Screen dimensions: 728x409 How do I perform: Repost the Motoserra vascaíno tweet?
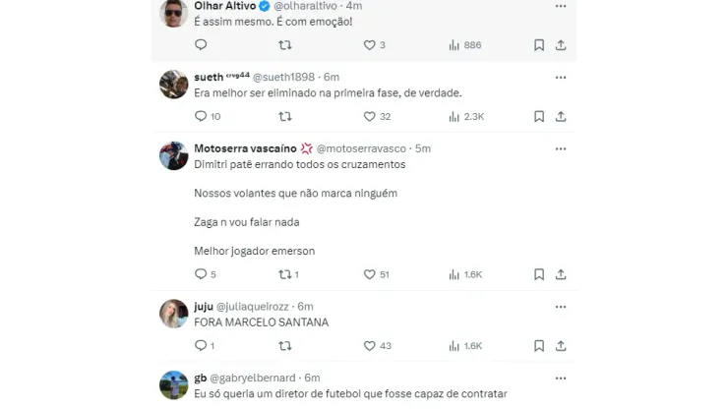[x=285, y=274]
